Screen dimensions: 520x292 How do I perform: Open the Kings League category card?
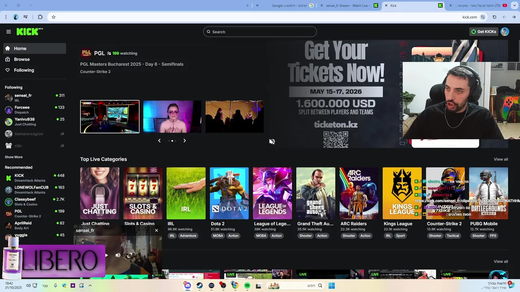402,193
